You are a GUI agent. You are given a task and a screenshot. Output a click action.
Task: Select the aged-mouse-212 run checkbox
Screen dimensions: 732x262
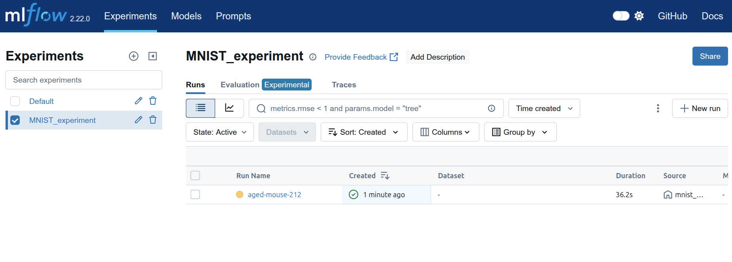coord(195,194)
